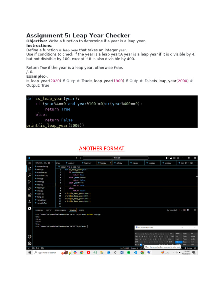Open the hamburger application menu
This screenshot has height=299, width=224.
tap(29, 163)
